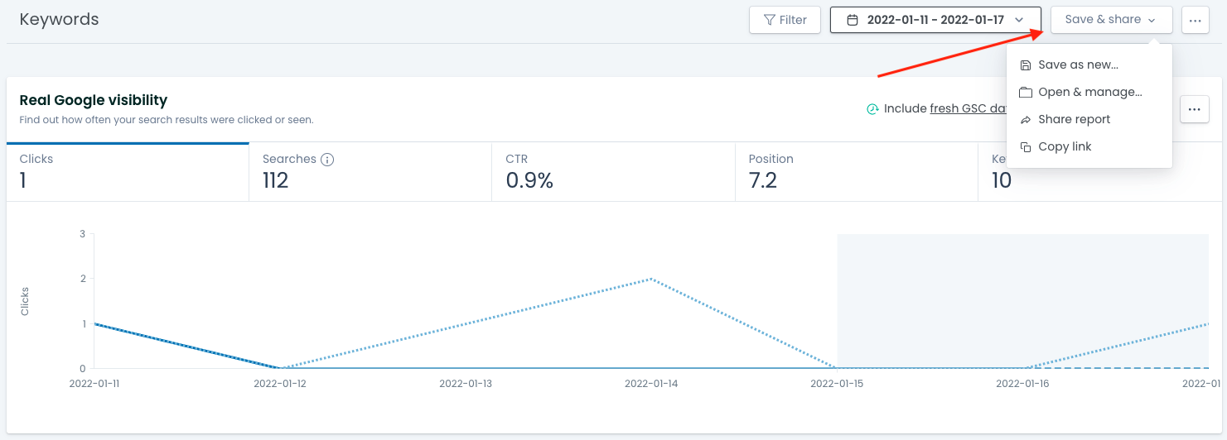This screenshot has width=1227, height=440.
Task: Click the Searches info icon
Action: 327,160
